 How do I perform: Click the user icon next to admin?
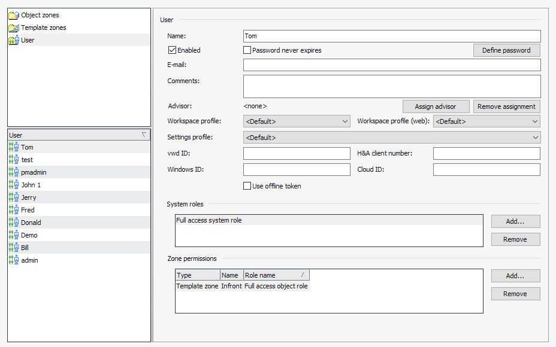14,260
